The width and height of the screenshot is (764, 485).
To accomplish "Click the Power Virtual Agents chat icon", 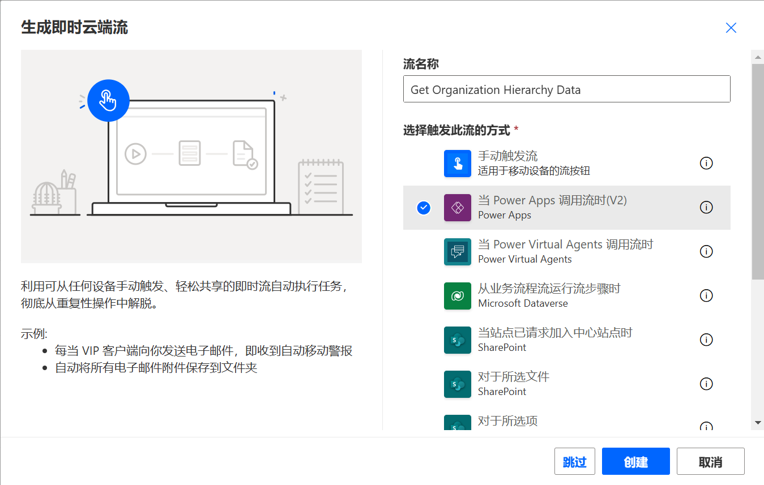I will tap(458, 252).
